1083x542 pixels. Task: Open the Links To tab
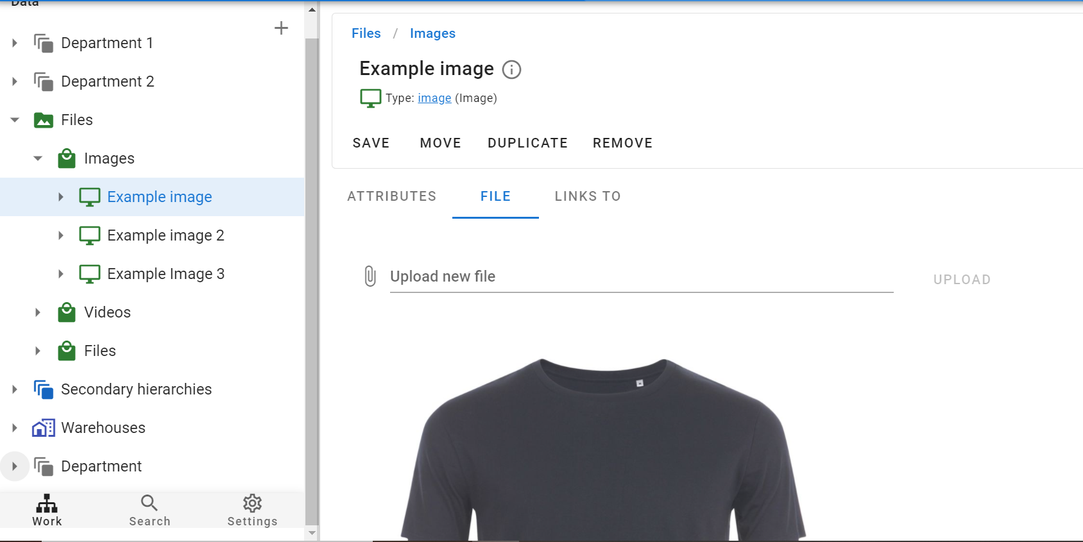[588, 196]
